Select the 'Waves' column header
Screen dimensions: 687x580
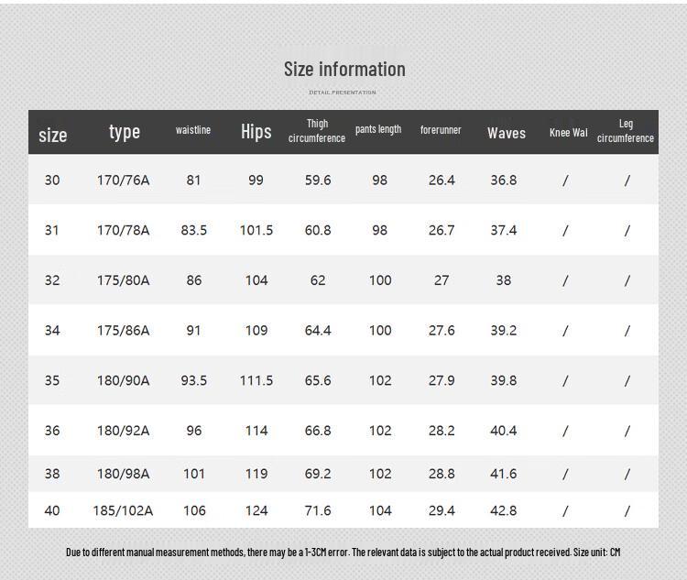(506, 133)
